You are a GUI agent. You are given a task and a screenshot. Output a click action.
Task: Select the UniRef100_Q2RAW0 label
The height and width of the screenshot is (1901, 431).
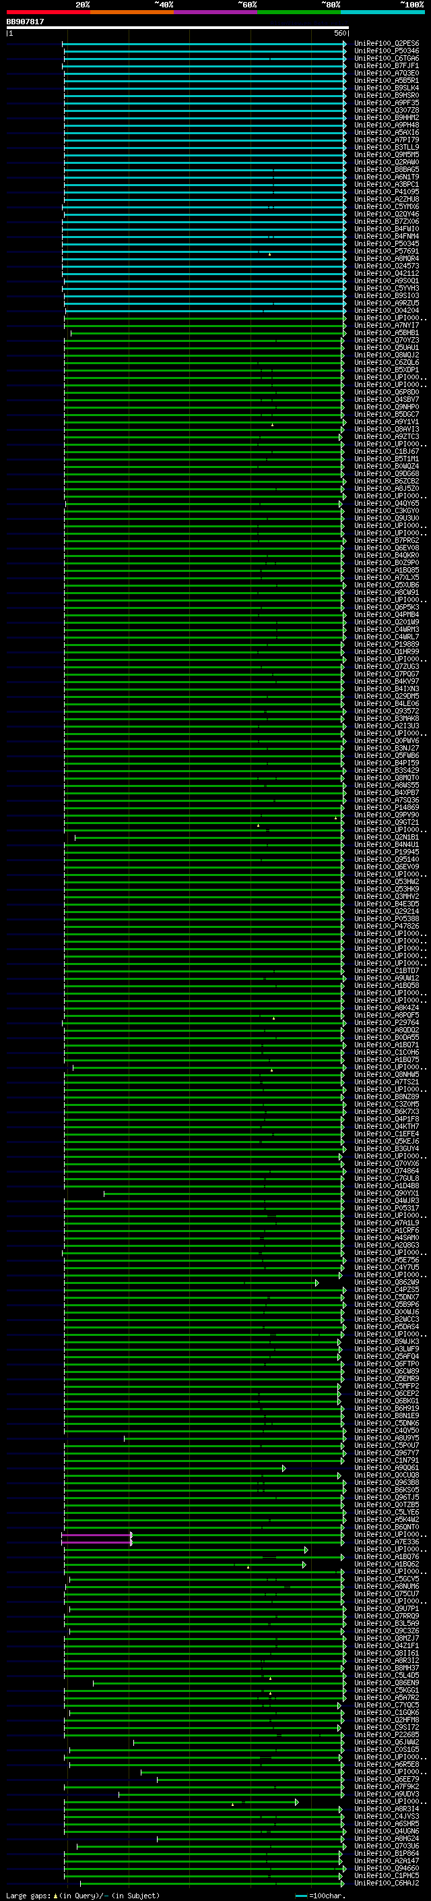(x=386, y=163)
